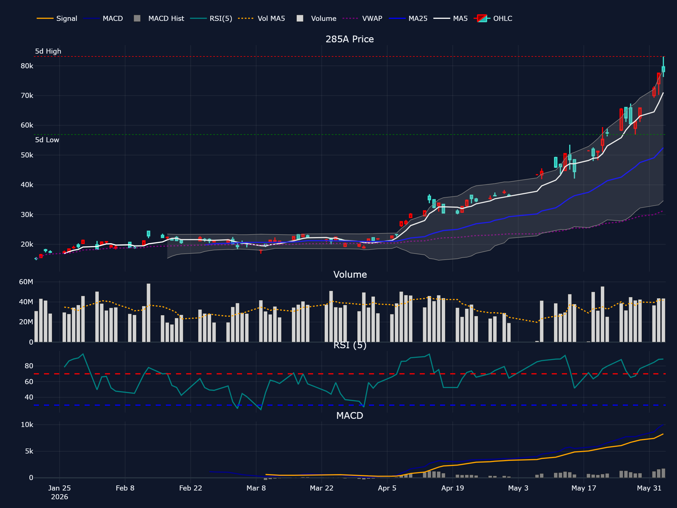
Task: Click the 80k price axis label
Action: pos(27,66)
